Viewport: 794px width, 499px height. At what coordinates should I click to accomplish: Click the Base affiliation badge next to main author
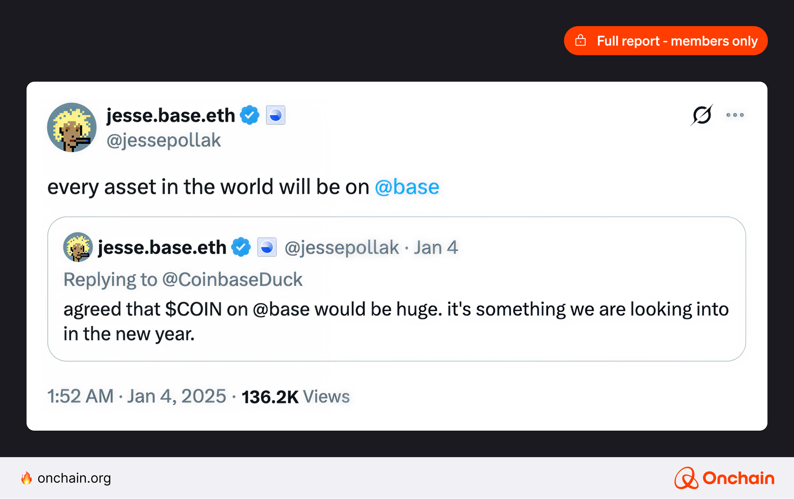tap(275, 115)
